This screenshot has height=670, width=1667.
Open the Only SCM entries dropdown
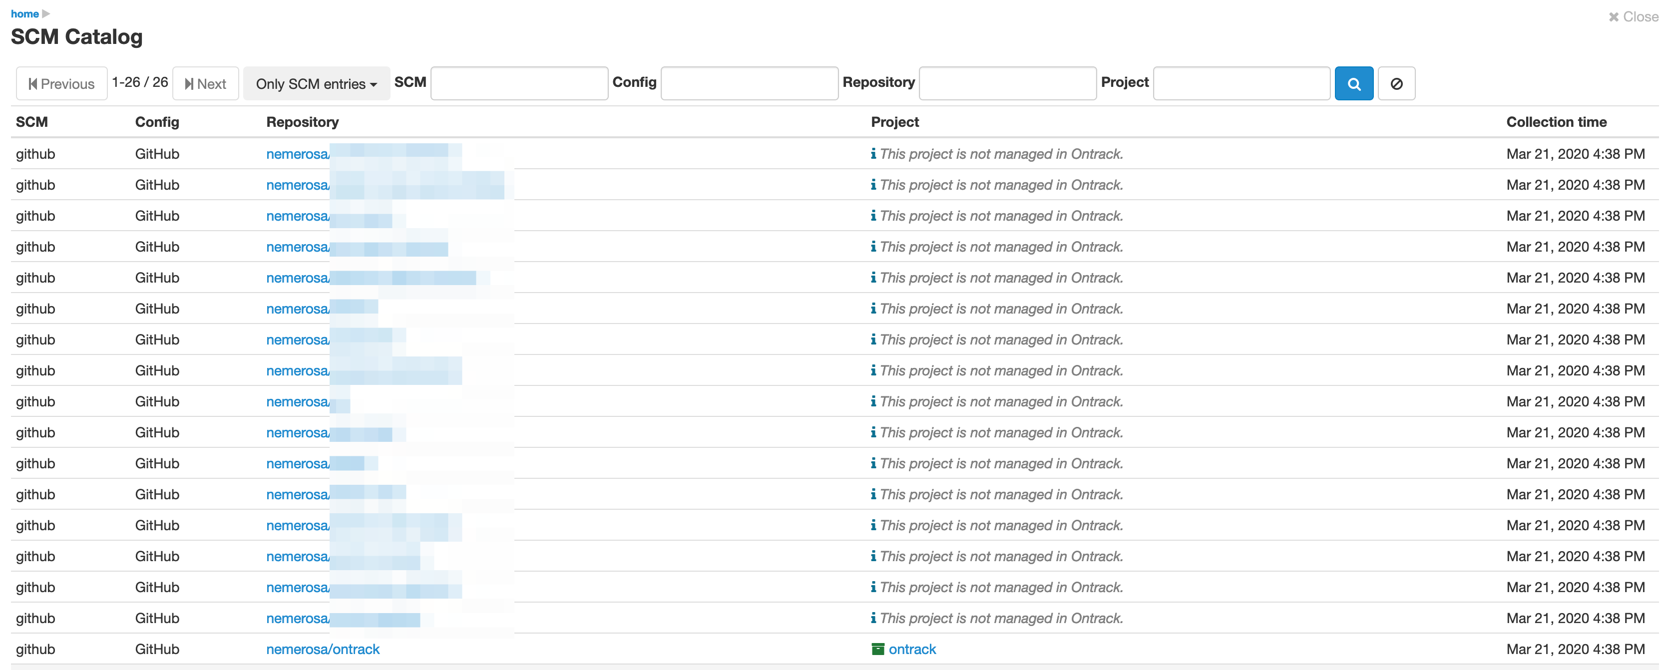click(316, 83)
